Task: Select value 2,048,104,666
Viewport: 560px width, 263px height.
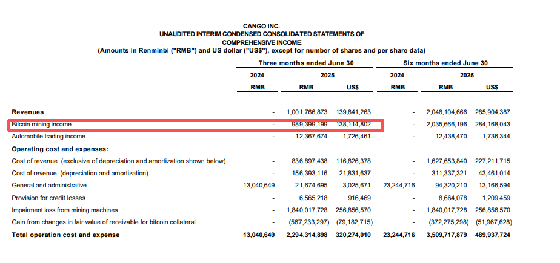Action: click(447, 112)
